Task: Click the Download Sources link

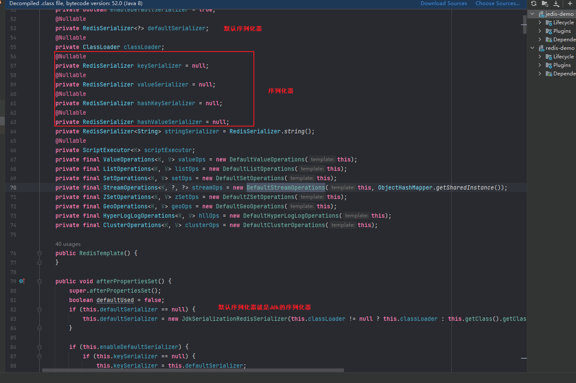Action: (444, 3)
